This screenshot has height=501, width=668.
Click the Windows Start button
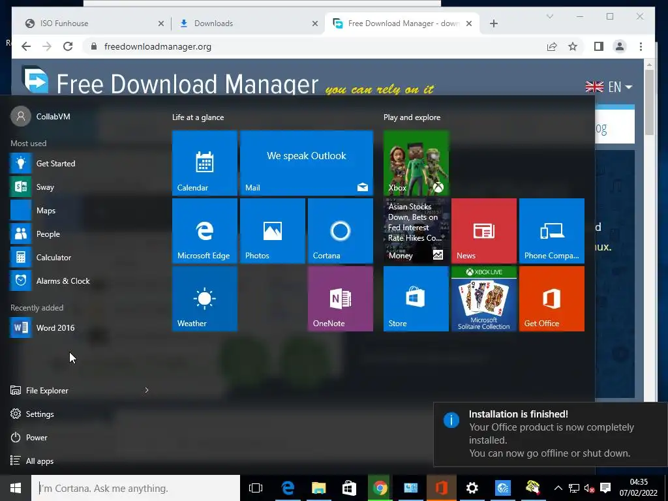click(16, 488)
